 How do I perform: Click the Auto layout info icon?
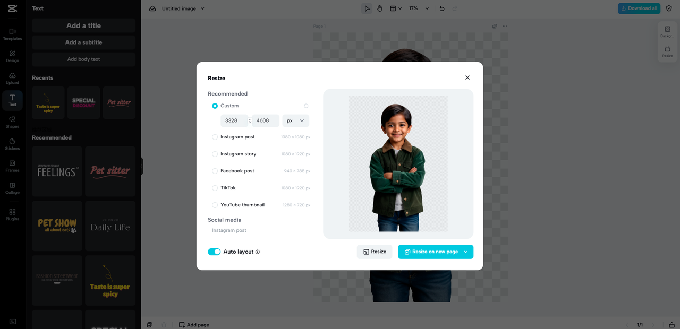click(258, 252)
